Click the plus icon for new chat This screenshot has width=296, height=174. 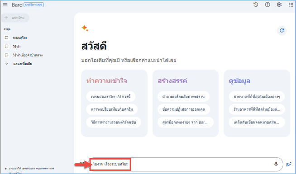(x=6, y=18)
